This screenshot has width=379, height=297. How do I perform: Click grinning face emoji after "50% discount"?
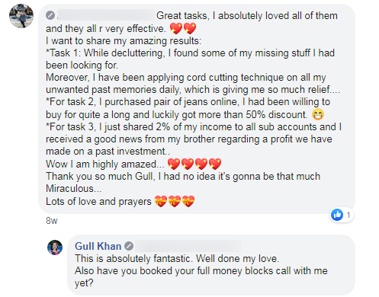(x=318, y=114)
